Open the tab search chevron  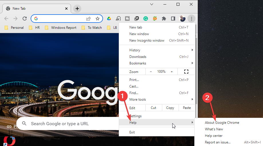(x=152, y=4)
